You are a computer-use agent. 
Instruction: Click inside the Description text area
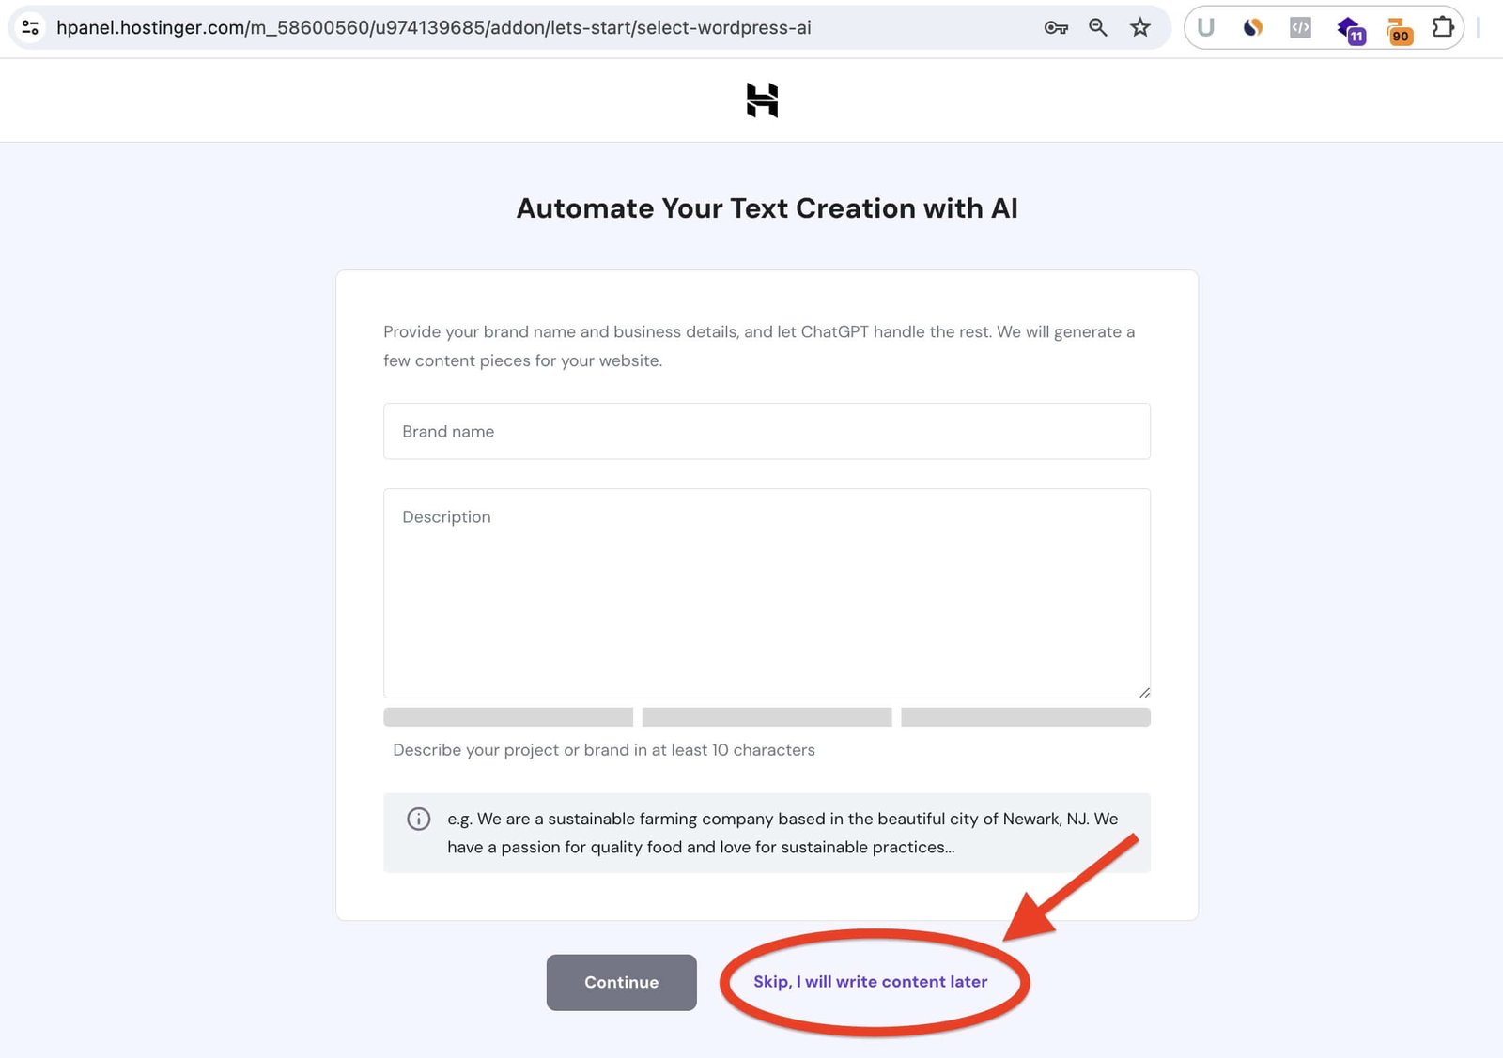767,593
